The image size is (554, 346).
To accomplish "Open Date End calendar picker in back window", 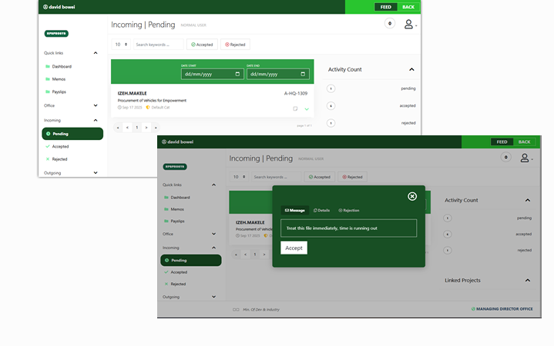I will 303,74.
